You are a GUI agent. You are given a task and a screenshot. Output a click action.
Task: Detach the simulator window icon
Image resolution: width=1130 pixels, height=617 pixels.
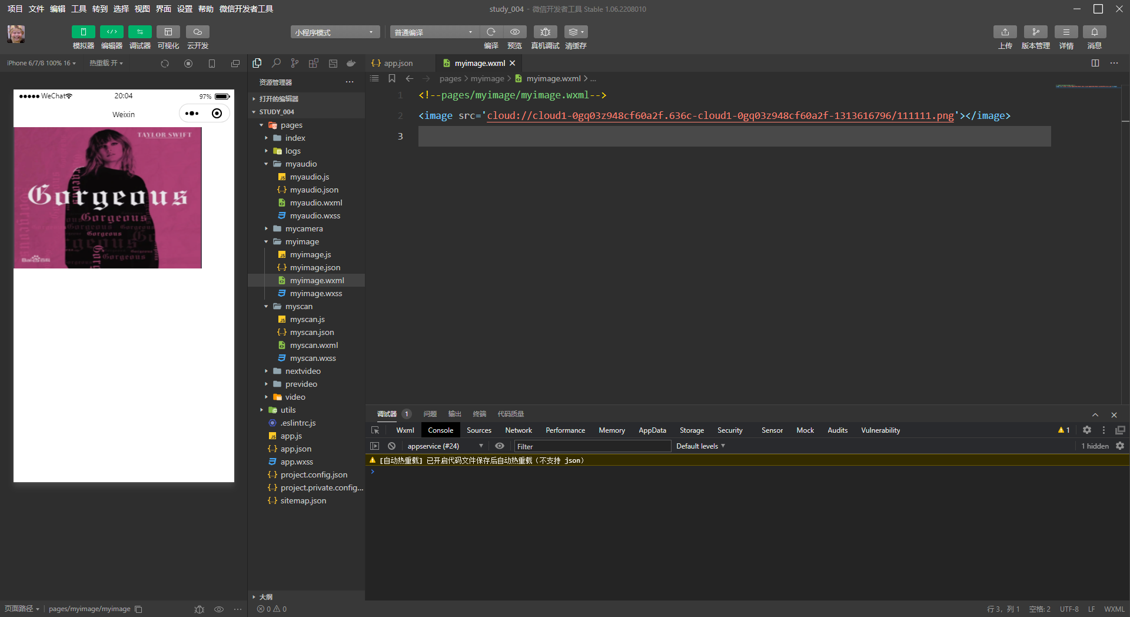235,64
